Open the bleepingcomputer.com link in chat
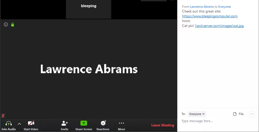This screenshot has width=259, height=132. tap(210, 16)
